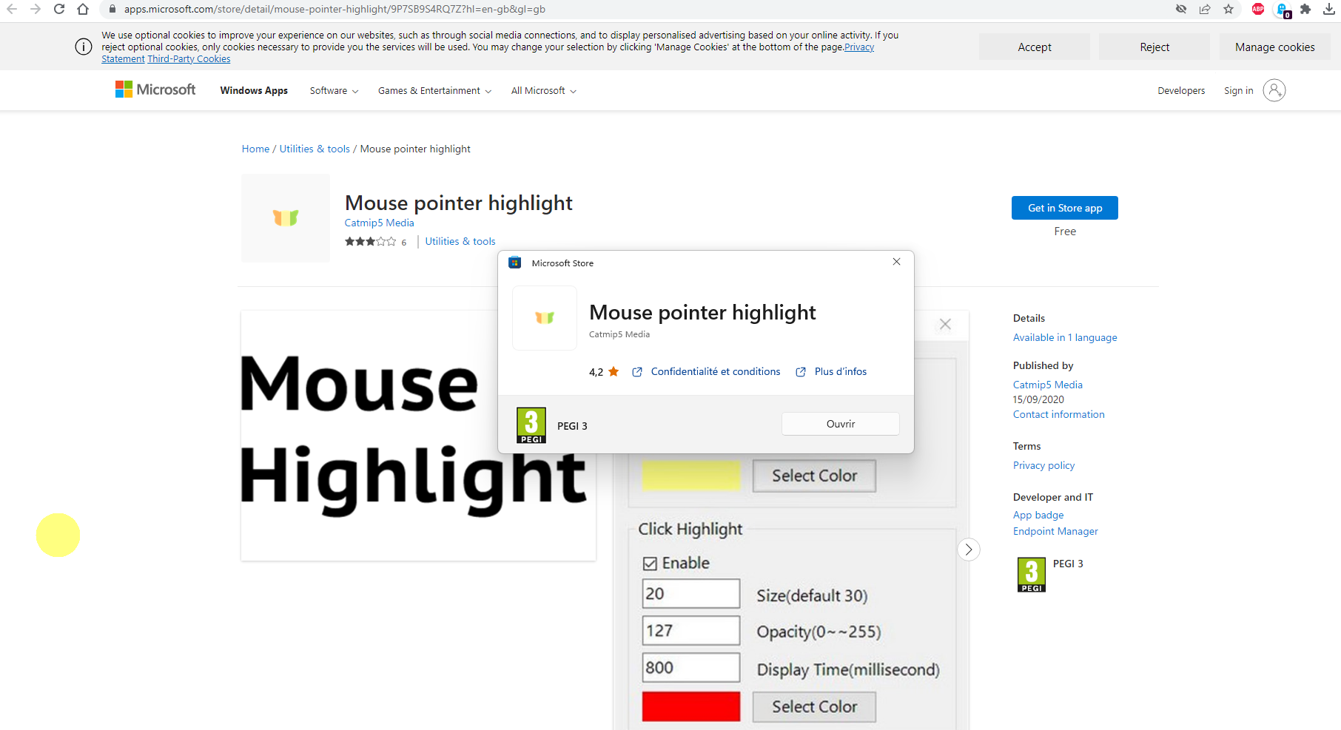1341x730 pixels.
Task: Click the browser forward arrow
Action: coord(36,9)
